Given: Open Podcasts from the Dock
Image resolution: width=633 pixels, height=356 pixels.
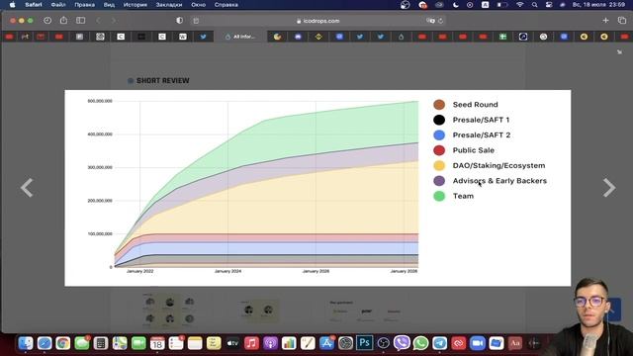Looking at the screenshot, I should pyautogui.click(x=270, y=343).
